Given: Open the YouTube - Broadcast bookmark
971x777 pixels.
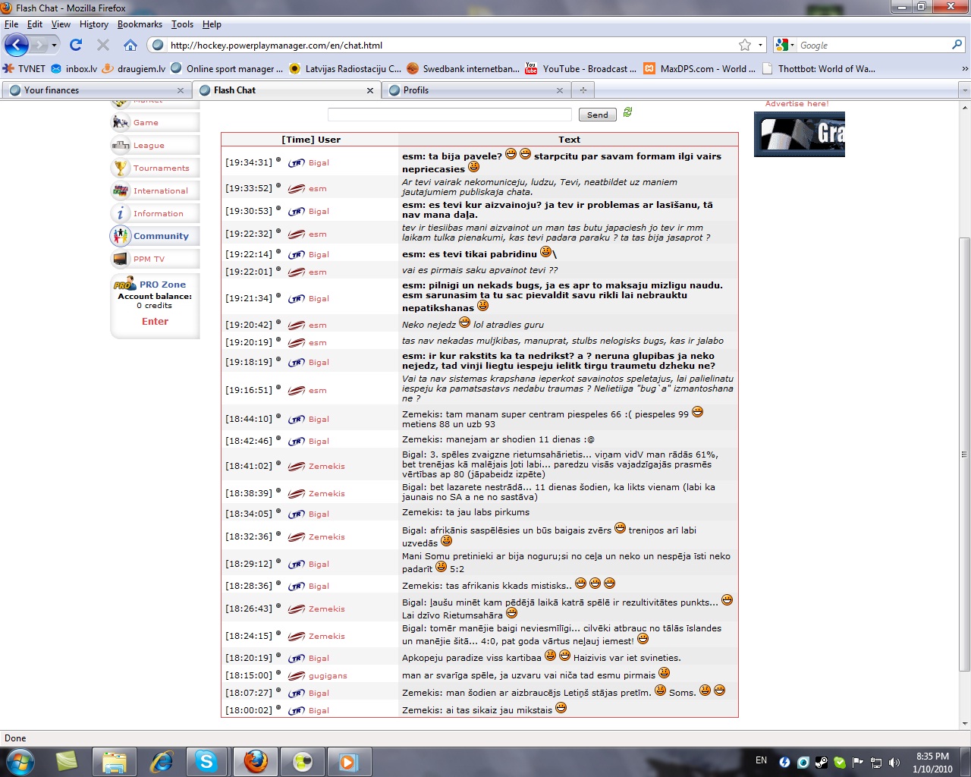Looking at the screenshot, I should [581, 68].
